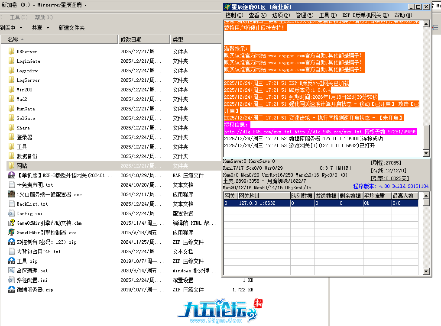Click the 合区清理.bat batch file icon
The image size is (441, 326).
click(12, 271)
